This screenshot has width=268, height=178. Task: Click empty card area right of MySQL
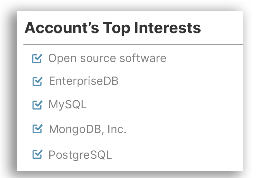coord(164,104)
